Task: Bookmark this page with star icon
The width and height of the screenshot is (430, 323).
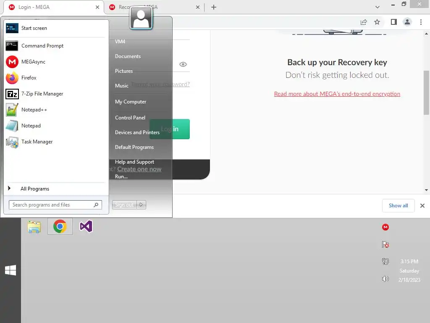Action: 377,22
